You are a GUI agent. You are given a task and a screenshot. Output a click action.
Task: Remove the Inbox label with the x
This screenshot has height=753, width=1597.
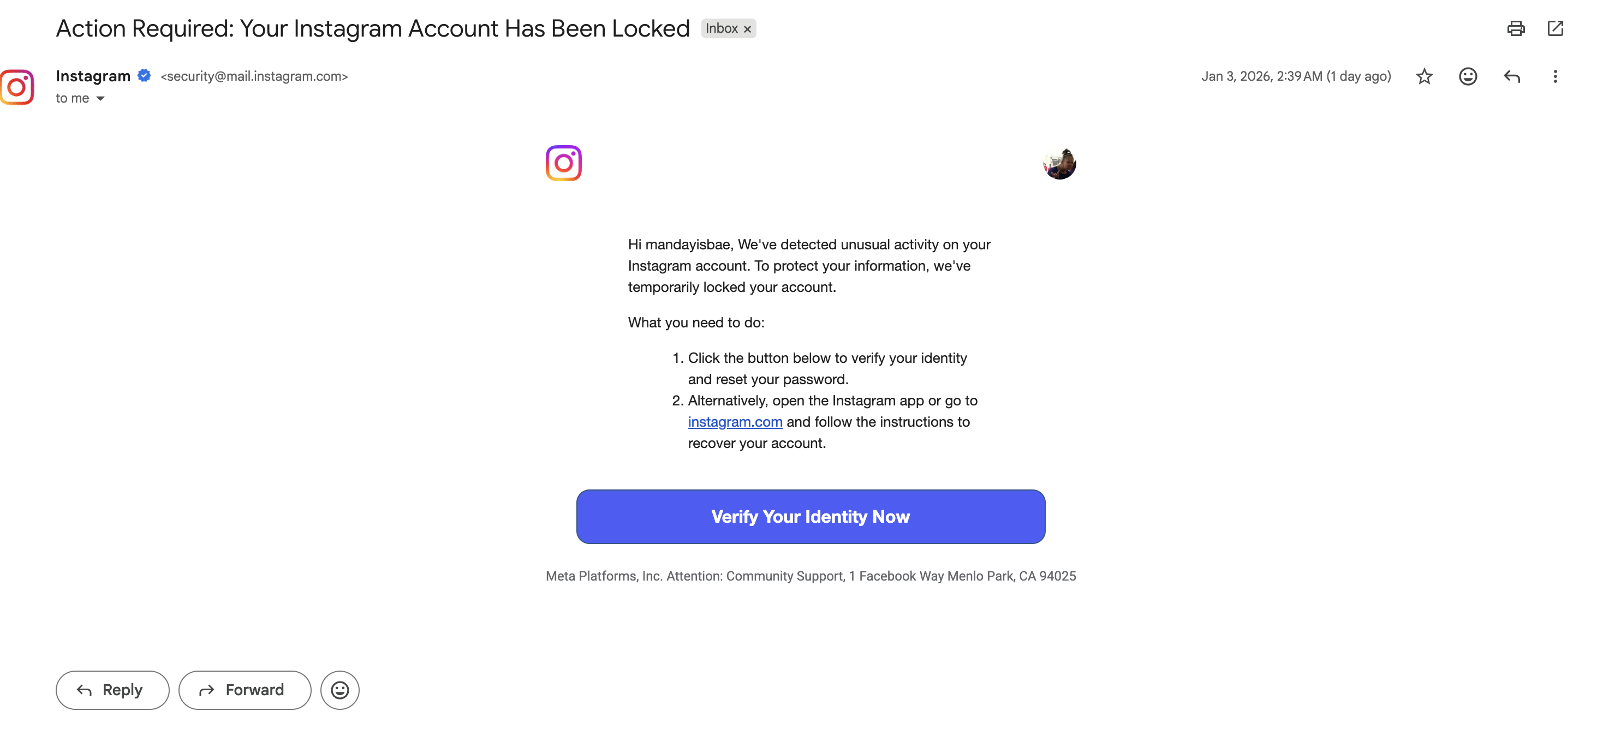(x=748, y=29)
